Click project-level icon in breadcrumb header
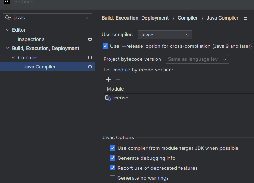Screen dimensions: 254x183 (x=246, y=18)
